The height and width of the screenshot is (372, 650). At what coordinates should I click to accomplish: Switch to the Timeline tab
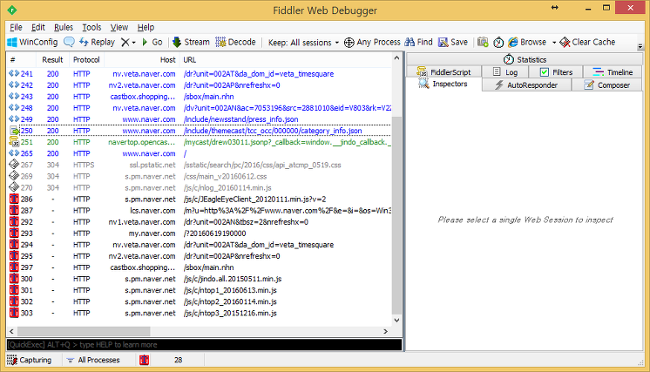point(613,72)
